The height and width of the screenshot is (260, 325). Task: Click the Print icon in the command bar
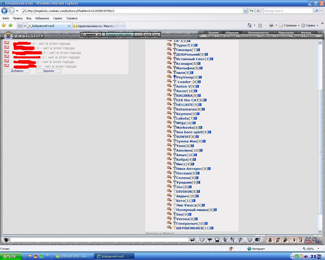click(271, 25)
